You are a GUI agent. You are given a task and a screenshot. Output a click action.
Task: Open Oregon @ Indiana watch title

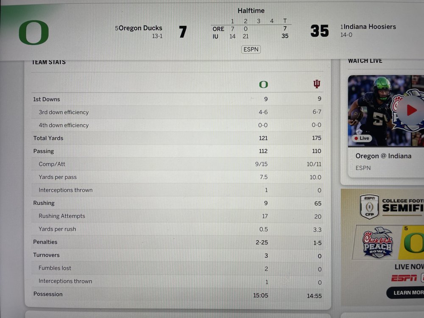383,156
